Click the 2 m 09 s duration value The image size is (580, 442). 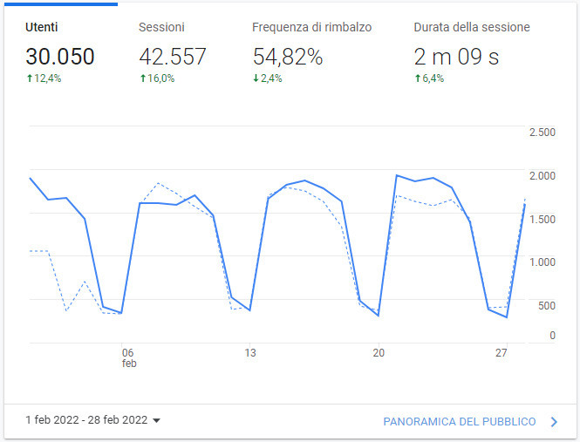click(x=456, y=57)
